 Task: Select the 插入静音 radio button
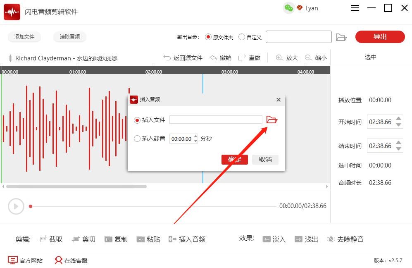coord(137,139)
